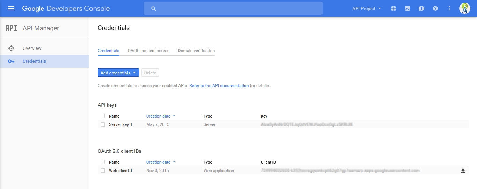Image resolution: width=477 pixels, height=189 pixels.
Task: Open the help question mark icon
Action: [x=435, y=8]
